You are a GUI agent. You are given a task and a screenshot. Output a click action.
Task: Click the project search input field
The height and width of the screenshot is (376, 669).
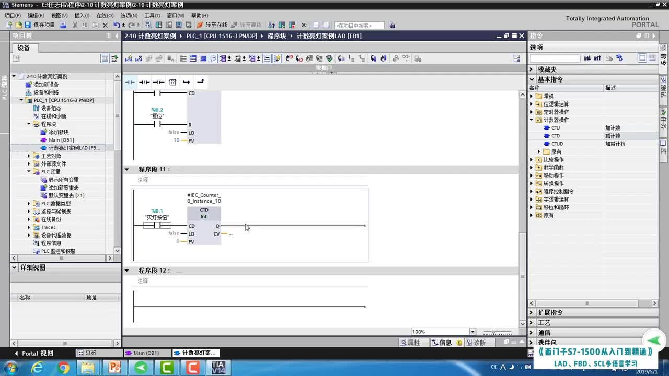359,25
